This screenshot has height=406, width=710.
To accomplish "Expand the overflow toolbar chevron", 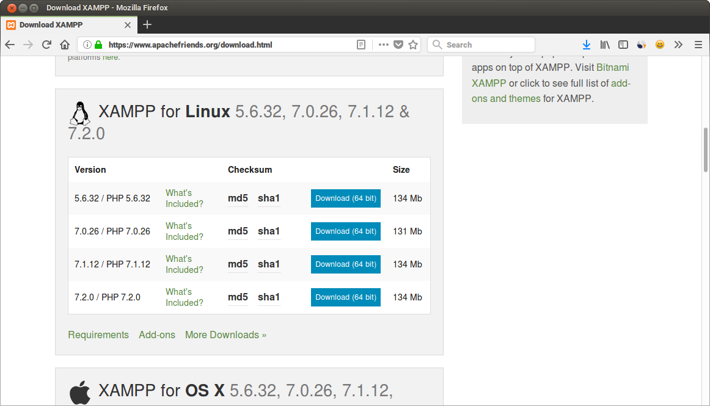I will (x=678, y=45).
